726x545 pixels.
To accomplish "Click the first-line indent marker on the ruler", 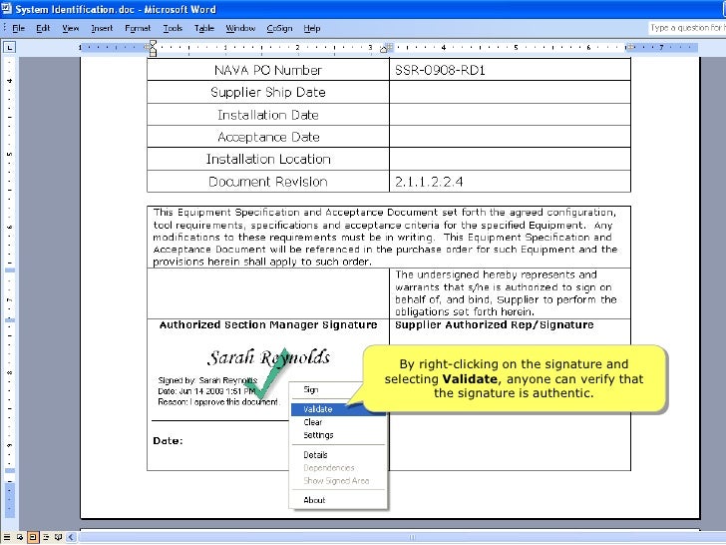I will point(154,44).
